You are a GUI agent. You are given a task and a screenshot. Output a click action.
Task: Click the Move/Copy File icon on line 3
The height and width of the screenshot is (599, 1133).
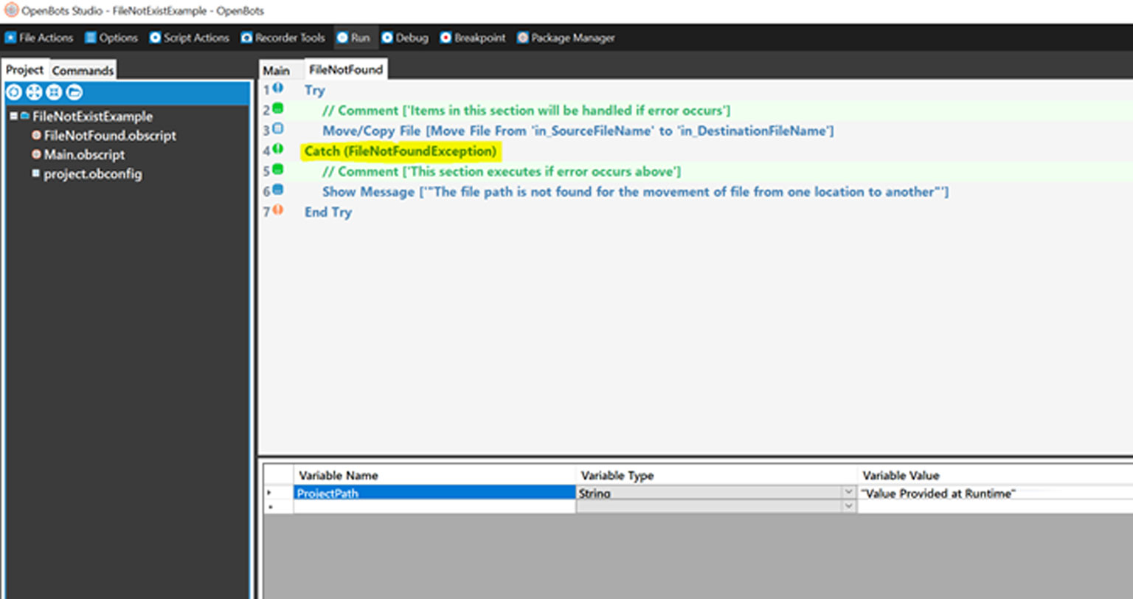pyautogui.click(x=278, y=129)
